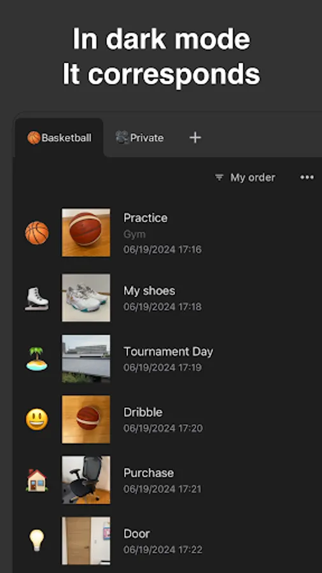
Task: Open the Basketball tab
Action: (x=59, y=138)
